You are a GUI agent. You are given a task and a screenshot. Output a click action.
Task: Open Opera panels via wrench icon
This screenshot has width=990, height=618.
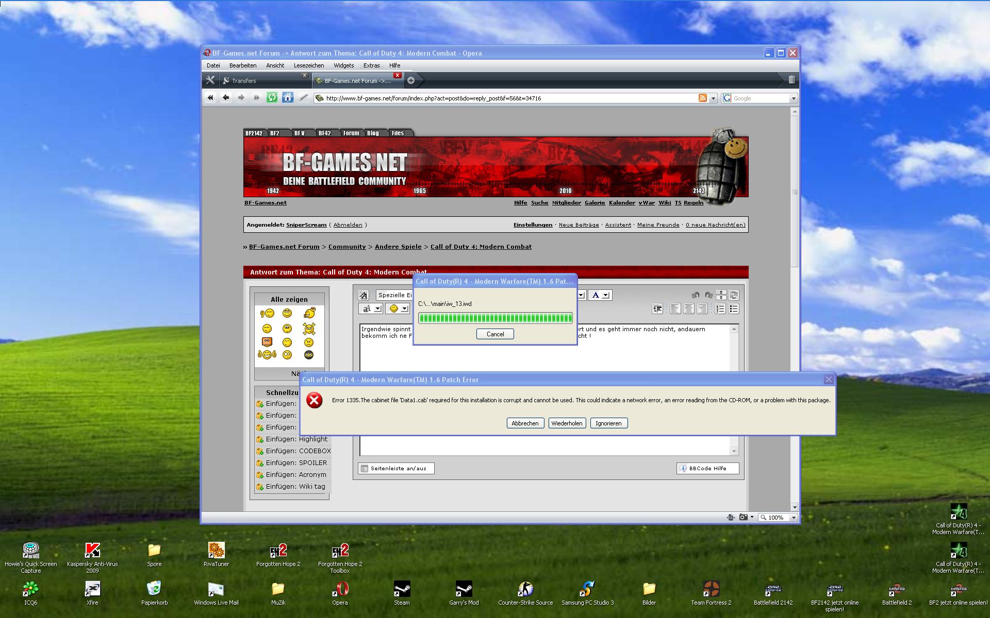point(210,80)
